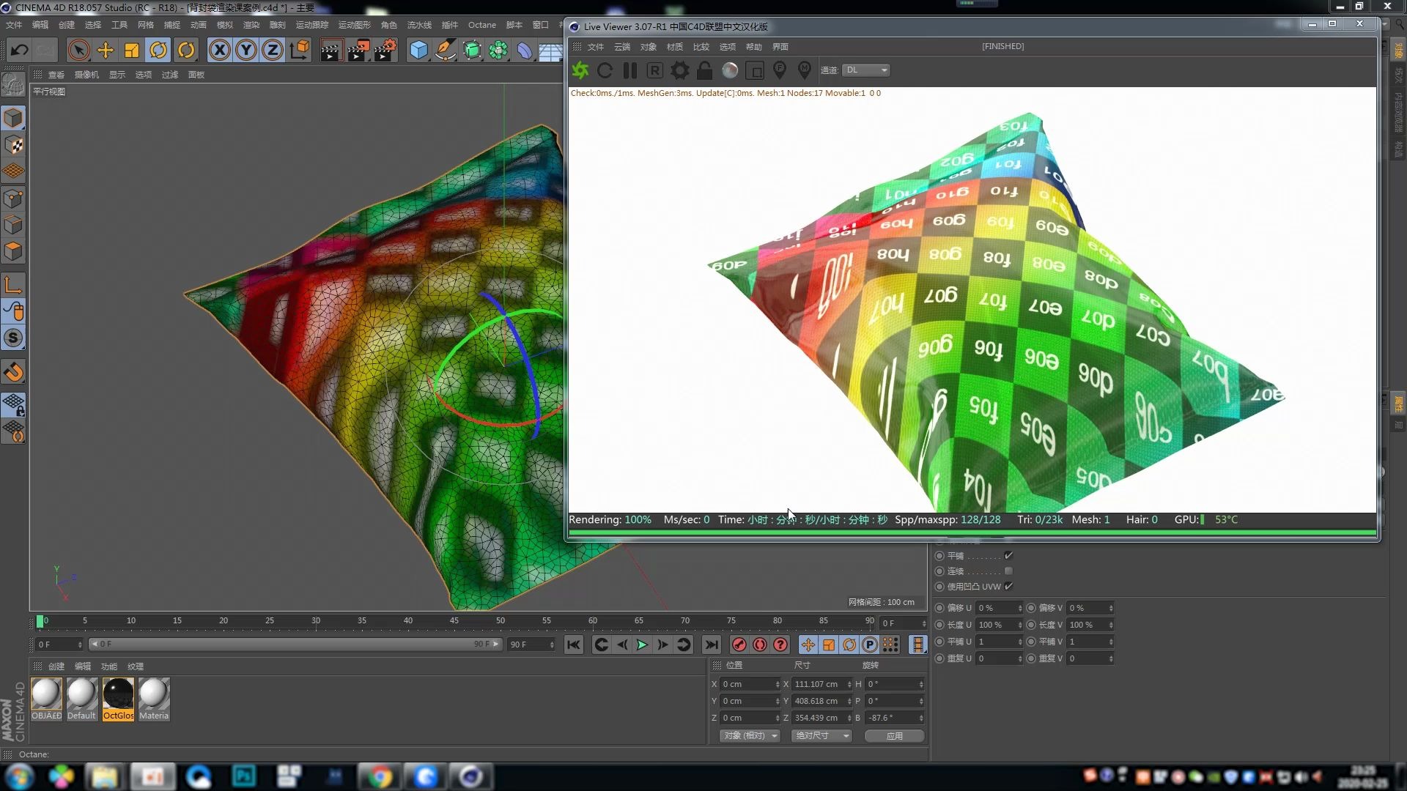The image size is (1407, 791).
Task: Select the focus picker pin in Live Viewer
Action: click(x=780, y=70)
